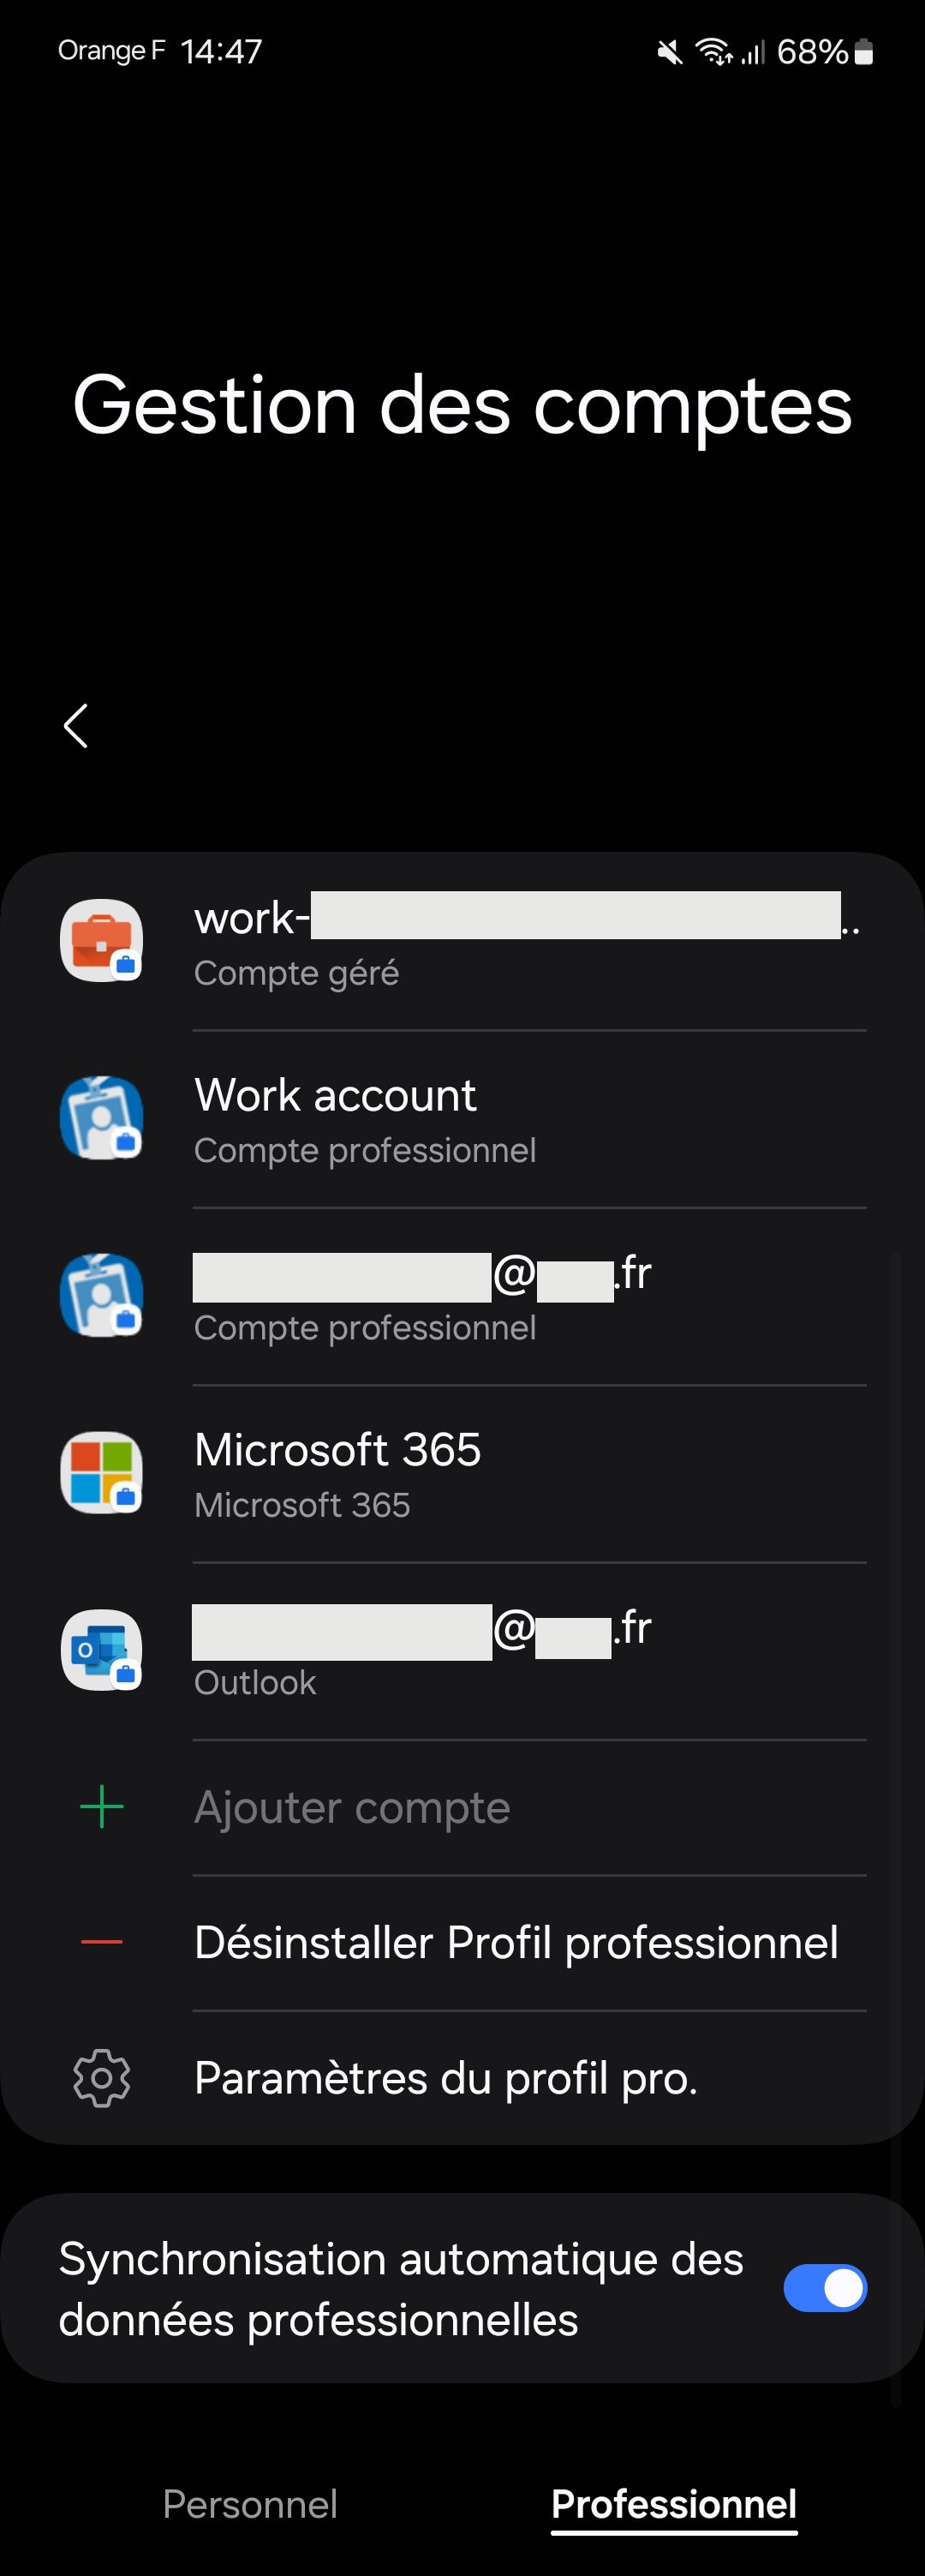925x2576 pixels.
Task: Switch to the Personnel tab
Action: [x=250, y=2504]
